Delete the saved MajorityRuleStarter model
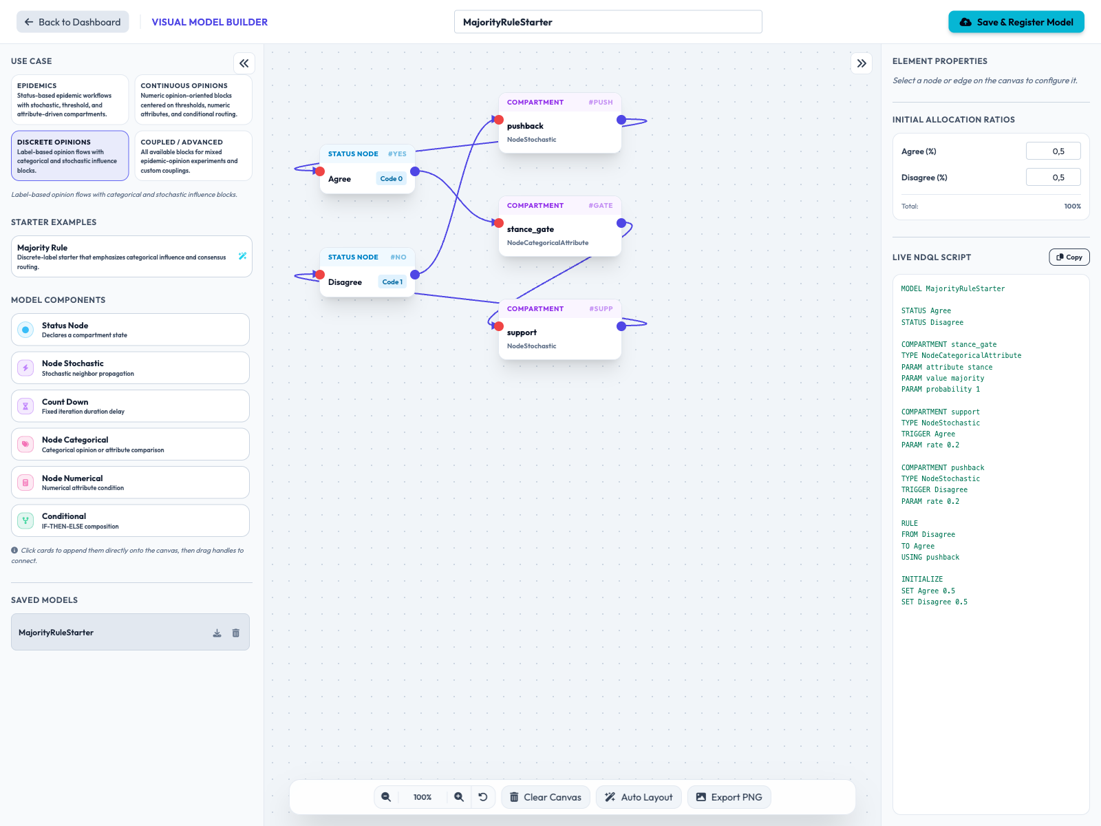 point(236,633)
